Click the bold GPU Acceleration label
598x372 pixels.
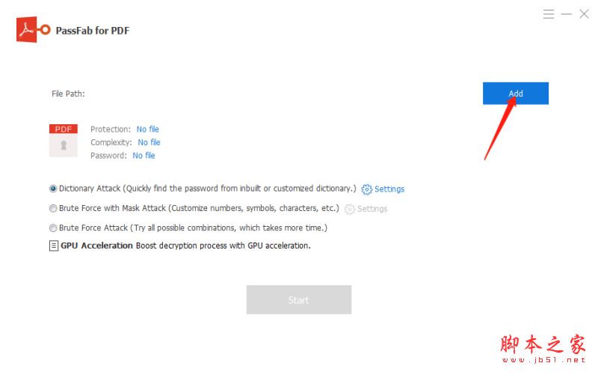(x=96, y=246)
